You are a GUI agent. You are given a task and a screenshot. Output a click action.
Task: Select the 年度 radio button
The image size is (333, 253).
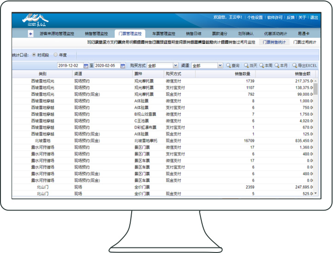click(x=56, y=54)
